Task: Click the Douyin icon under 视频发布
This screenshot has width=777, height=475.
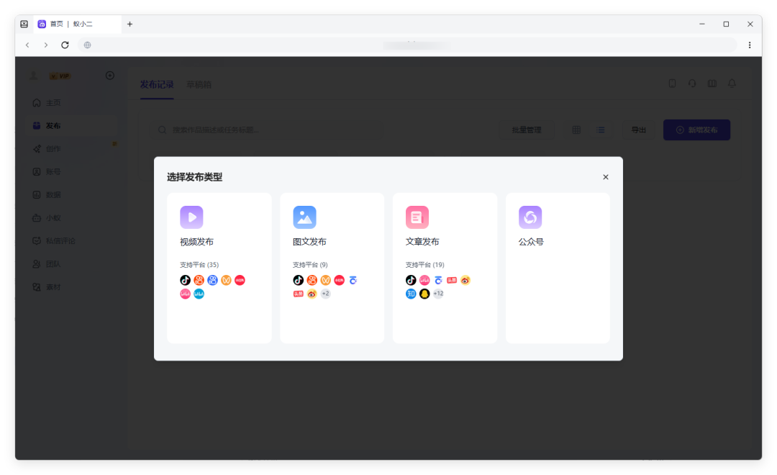Action: pyautogui.click(x=186, y=280)
